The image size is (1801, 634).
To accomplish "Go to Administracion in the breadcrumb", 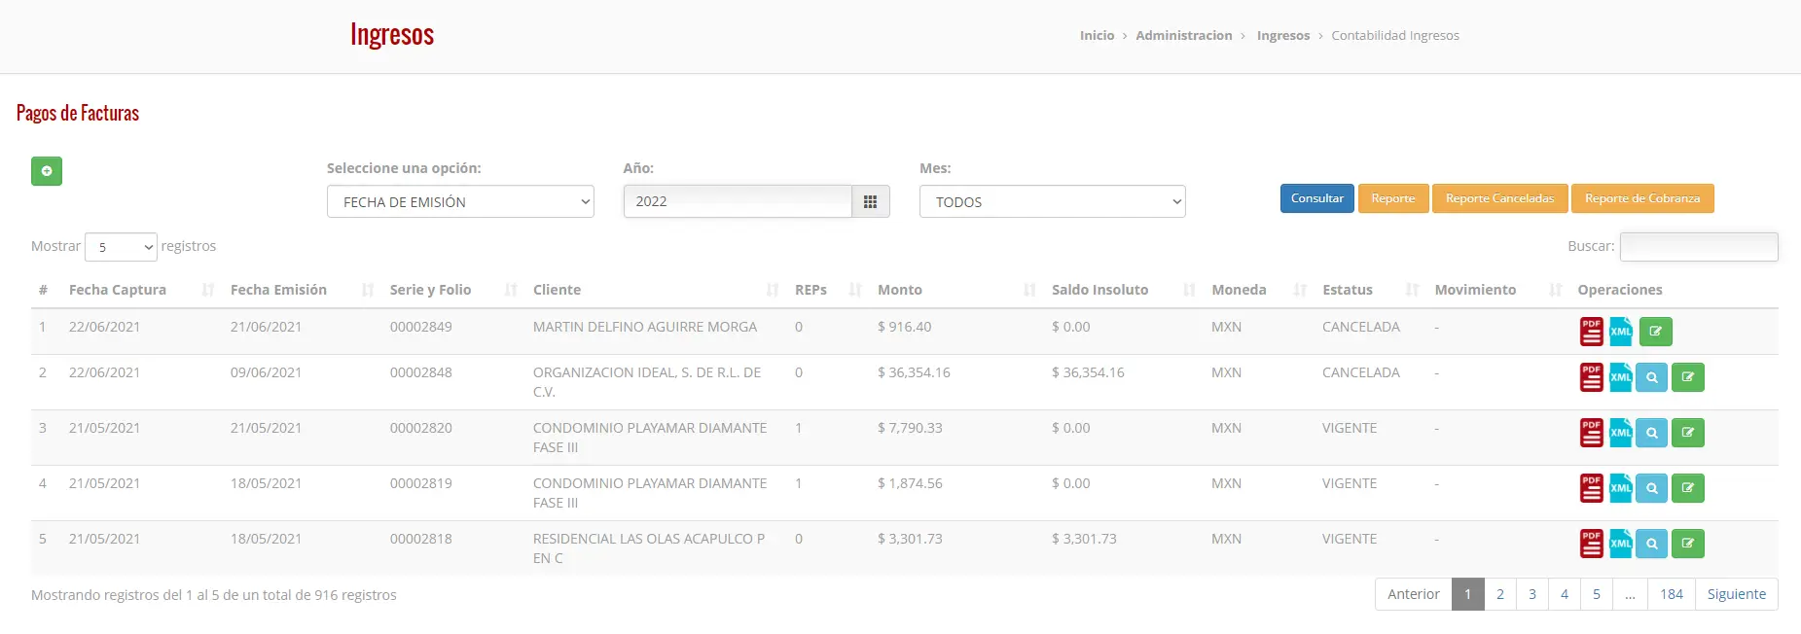I will [x=1183, y=35].
